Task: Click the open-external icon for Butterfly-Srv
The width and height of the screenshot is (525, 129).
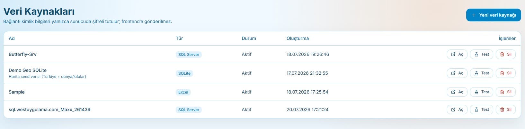Action: (x=453, y=54)
